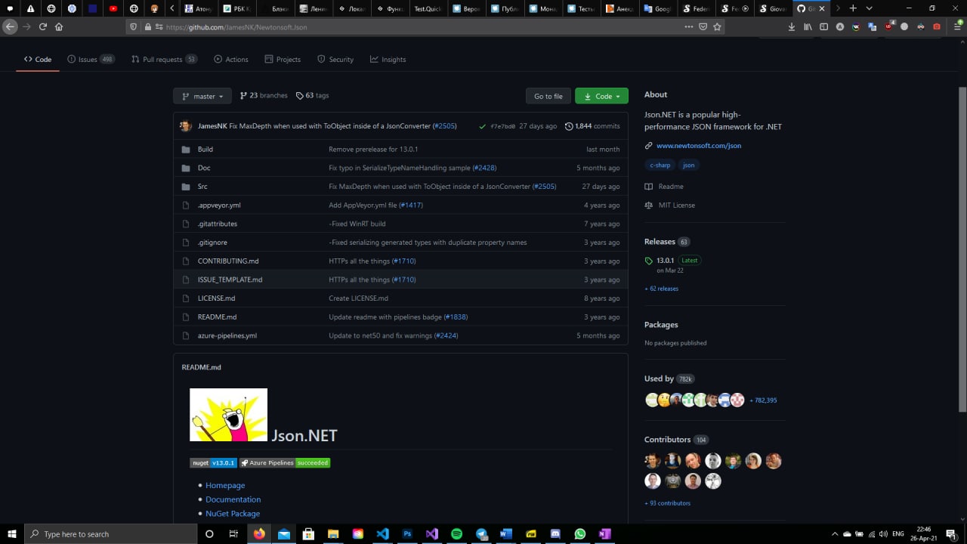
Task: Open the Projects tab
Action: pos(283,59)
